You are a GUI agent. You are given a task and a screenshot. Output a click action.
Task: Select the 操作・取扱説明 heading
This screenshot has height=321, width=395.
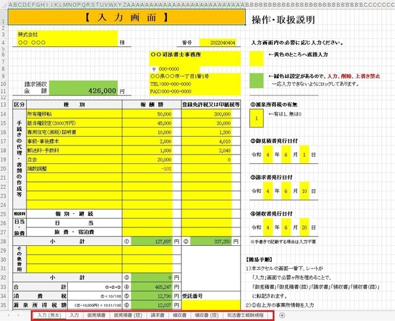point(283,20)
